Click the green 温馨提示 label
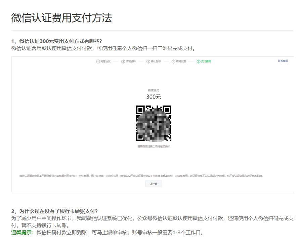This screenshot has height=244, width=302. pos(21,233)
